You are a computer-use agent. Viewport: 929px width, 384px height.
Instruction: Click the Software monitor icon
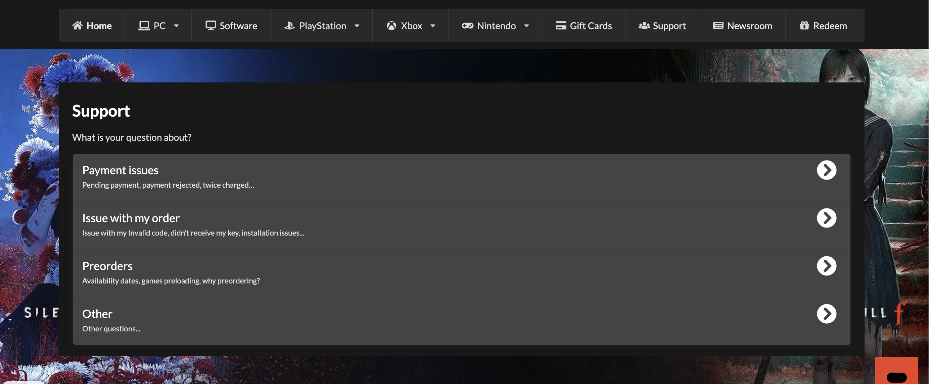tap(211, 25)
